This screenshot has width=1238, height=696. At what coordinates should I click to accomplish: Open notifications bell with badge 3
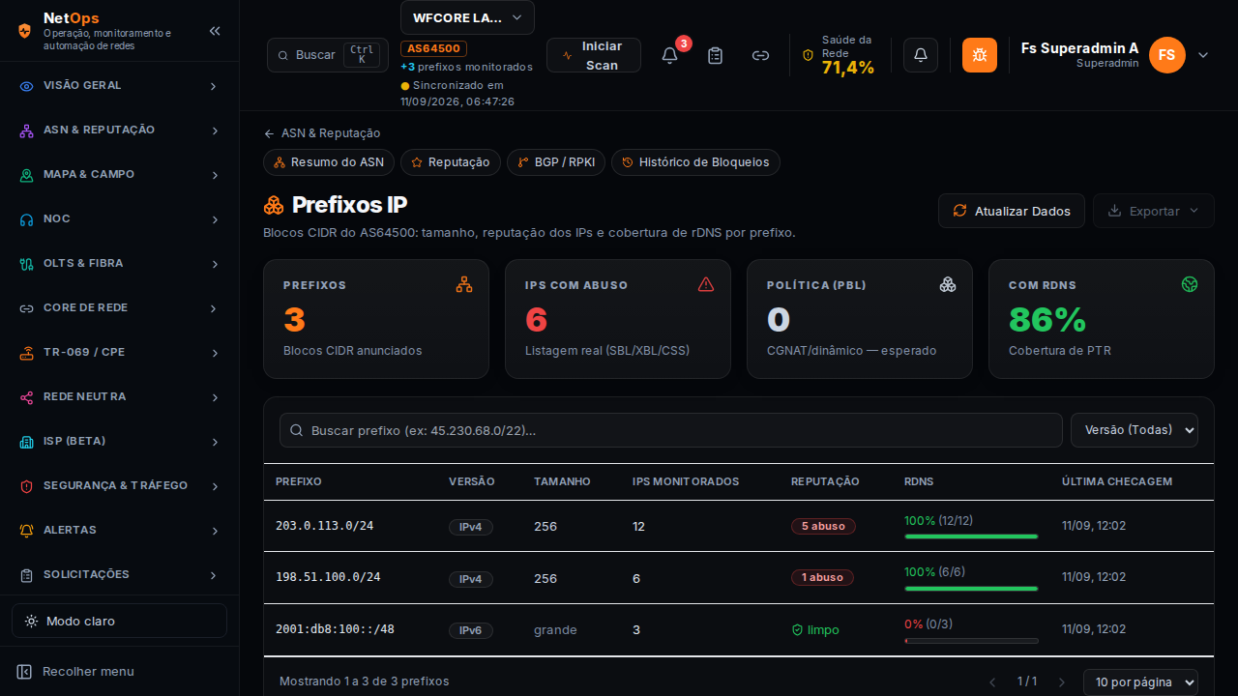pos(669,55)
